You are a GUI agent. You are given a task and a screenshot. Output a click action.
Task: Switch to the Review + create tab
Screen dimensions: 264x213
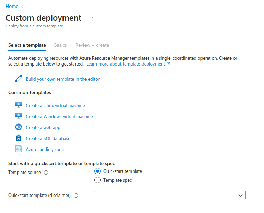point(92,45)
